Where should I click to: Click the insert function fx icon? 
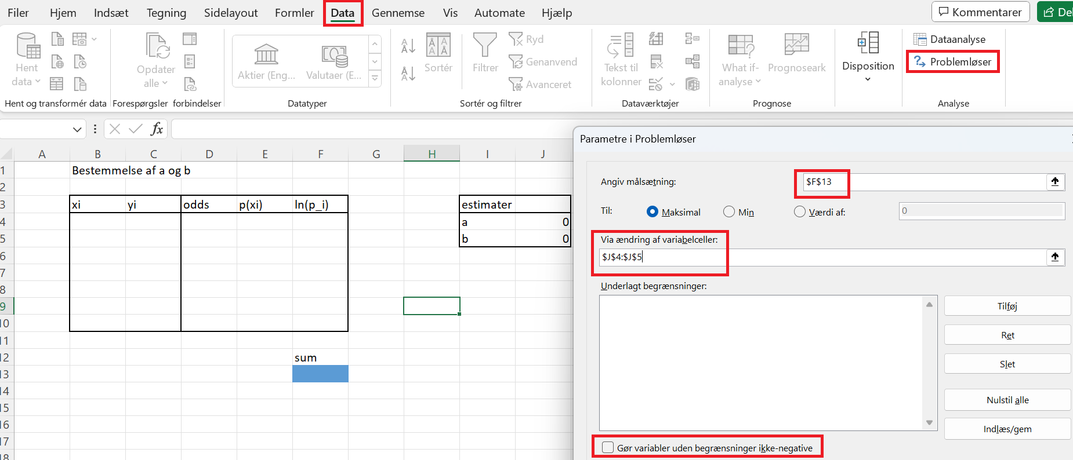(x=157, y=129)
